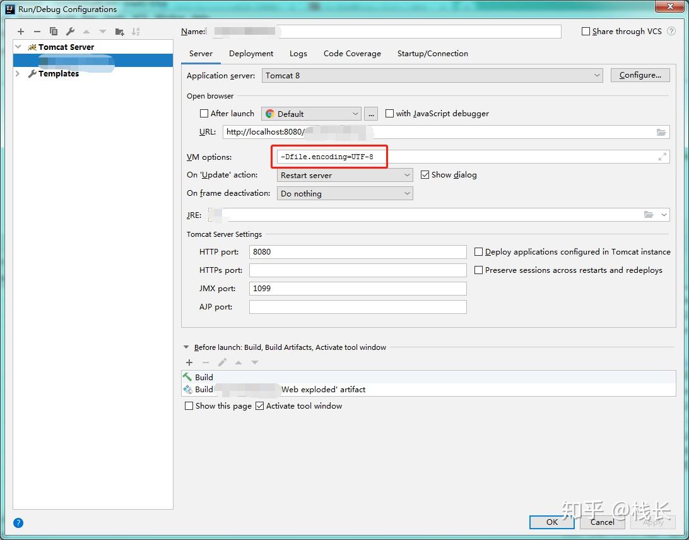
Task: Add a new configuration with the plus icon
Action: pyautogui.click(x=21, y=31)
